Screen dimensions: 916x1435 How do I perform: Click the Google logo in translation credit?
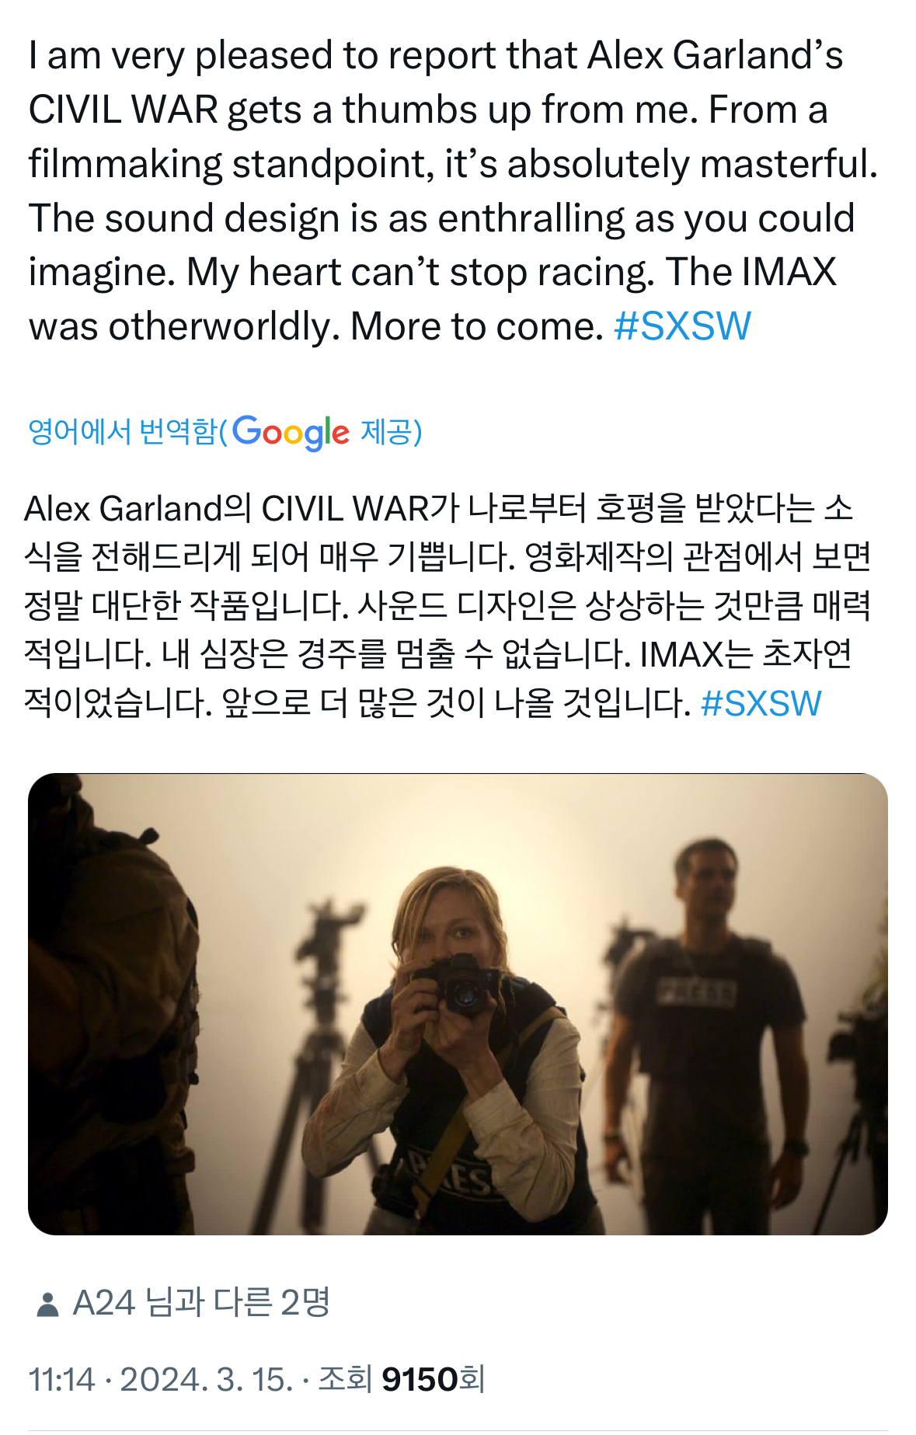291,432
